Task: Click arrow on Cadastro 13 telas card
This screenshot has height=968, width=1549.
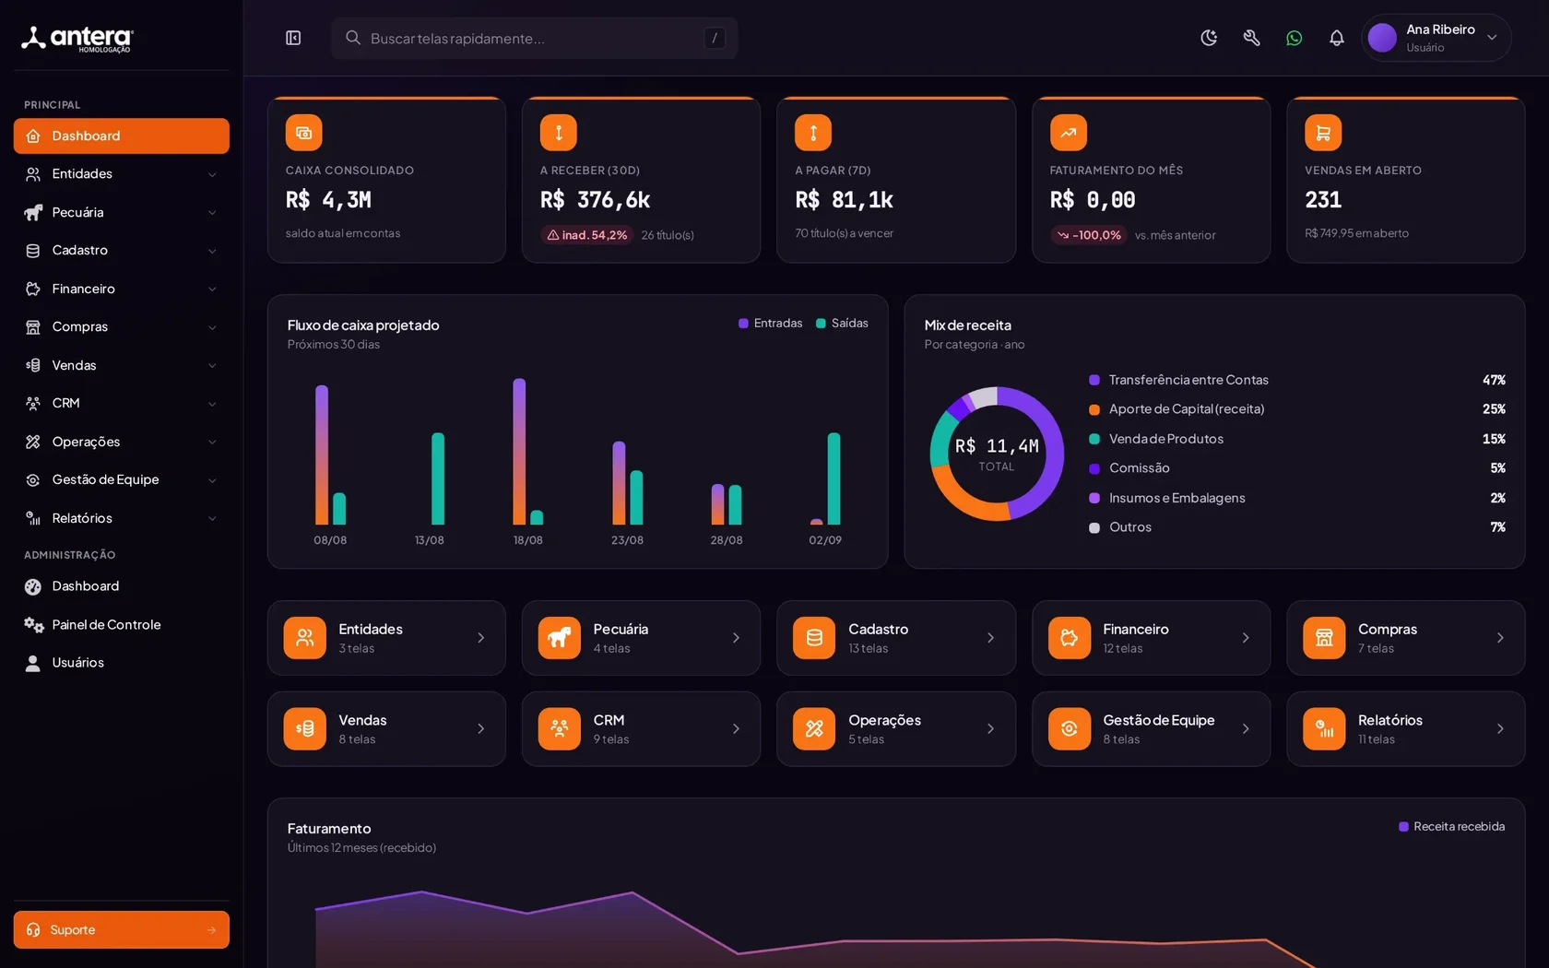Action: coord(991,638)
